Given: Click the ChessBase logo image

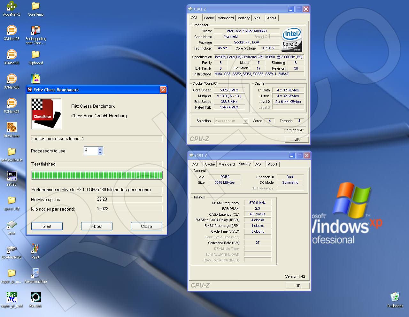Looking at the screenshot, I should [46, 114].
